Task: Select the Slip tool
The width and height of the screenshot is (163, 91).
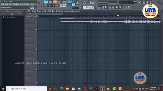Action: 43,11
